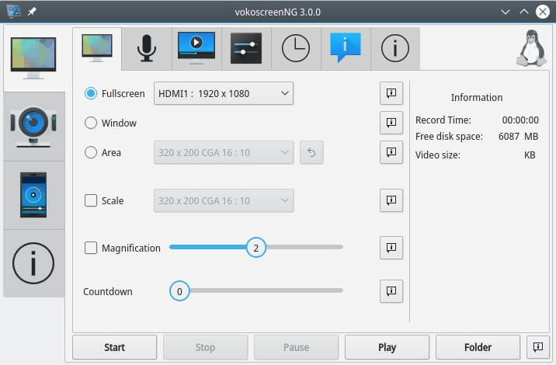Open the webcam camera section in sidebar
The height and width of the screenshot is (365, 556).
point(33,127)
